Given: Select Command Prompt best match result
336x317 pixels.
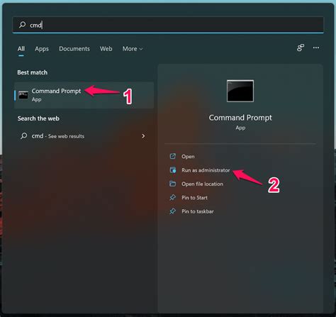Looking at the screenshot, I should 84,95.
